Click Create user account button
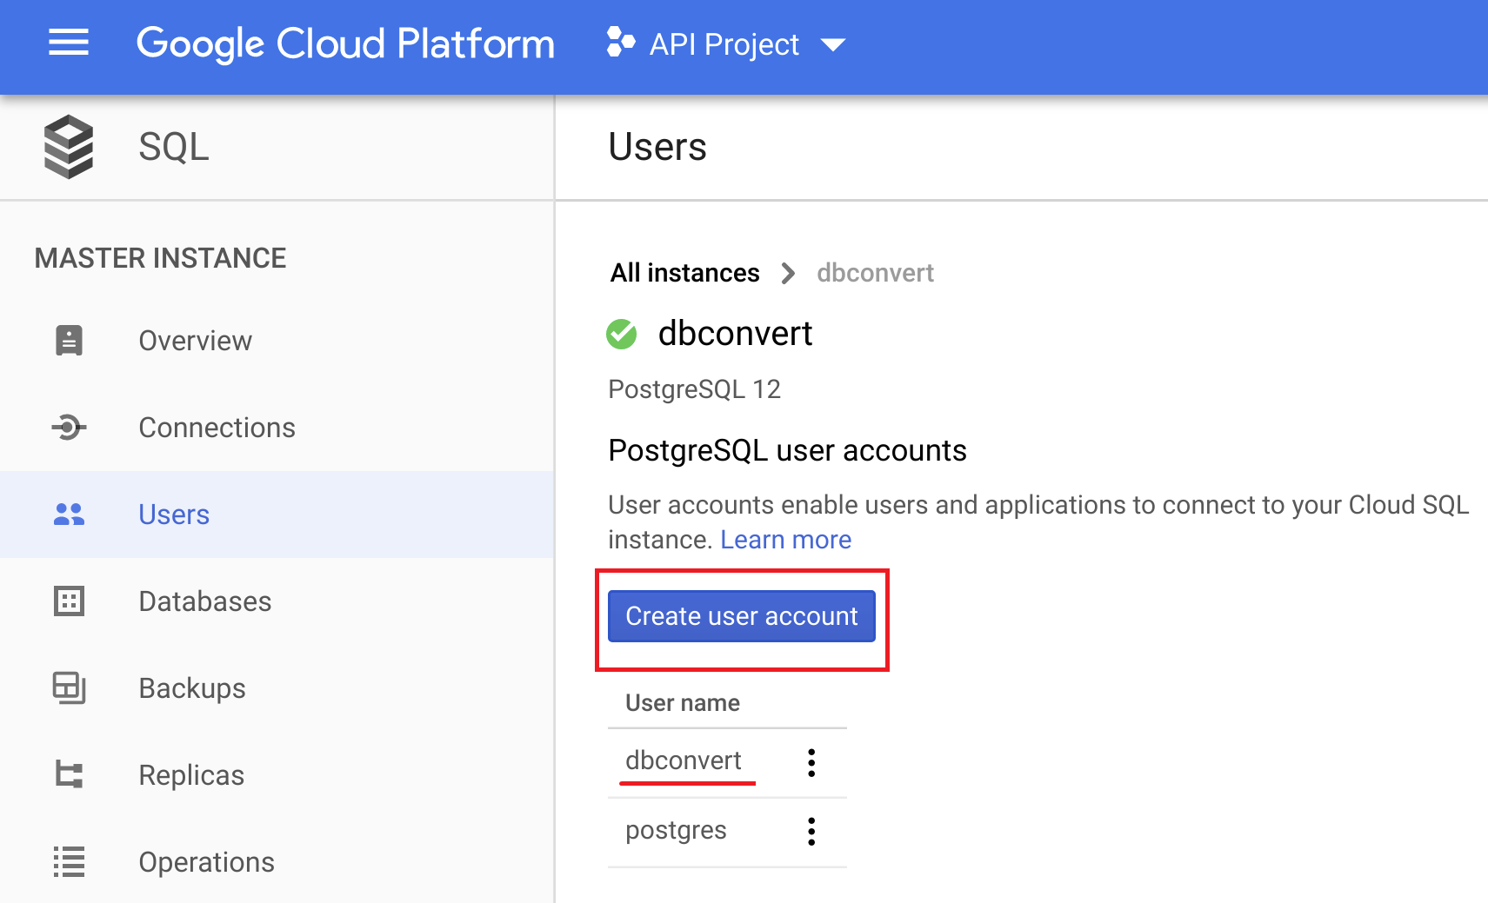The width and height of the screenshot is (1488, 903). point(742,616)
